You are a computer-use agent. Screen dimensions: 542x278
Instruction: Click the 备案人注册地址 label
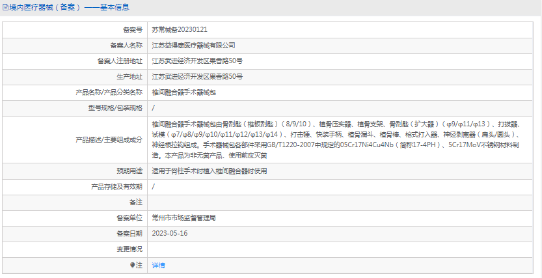click(120, 61)
